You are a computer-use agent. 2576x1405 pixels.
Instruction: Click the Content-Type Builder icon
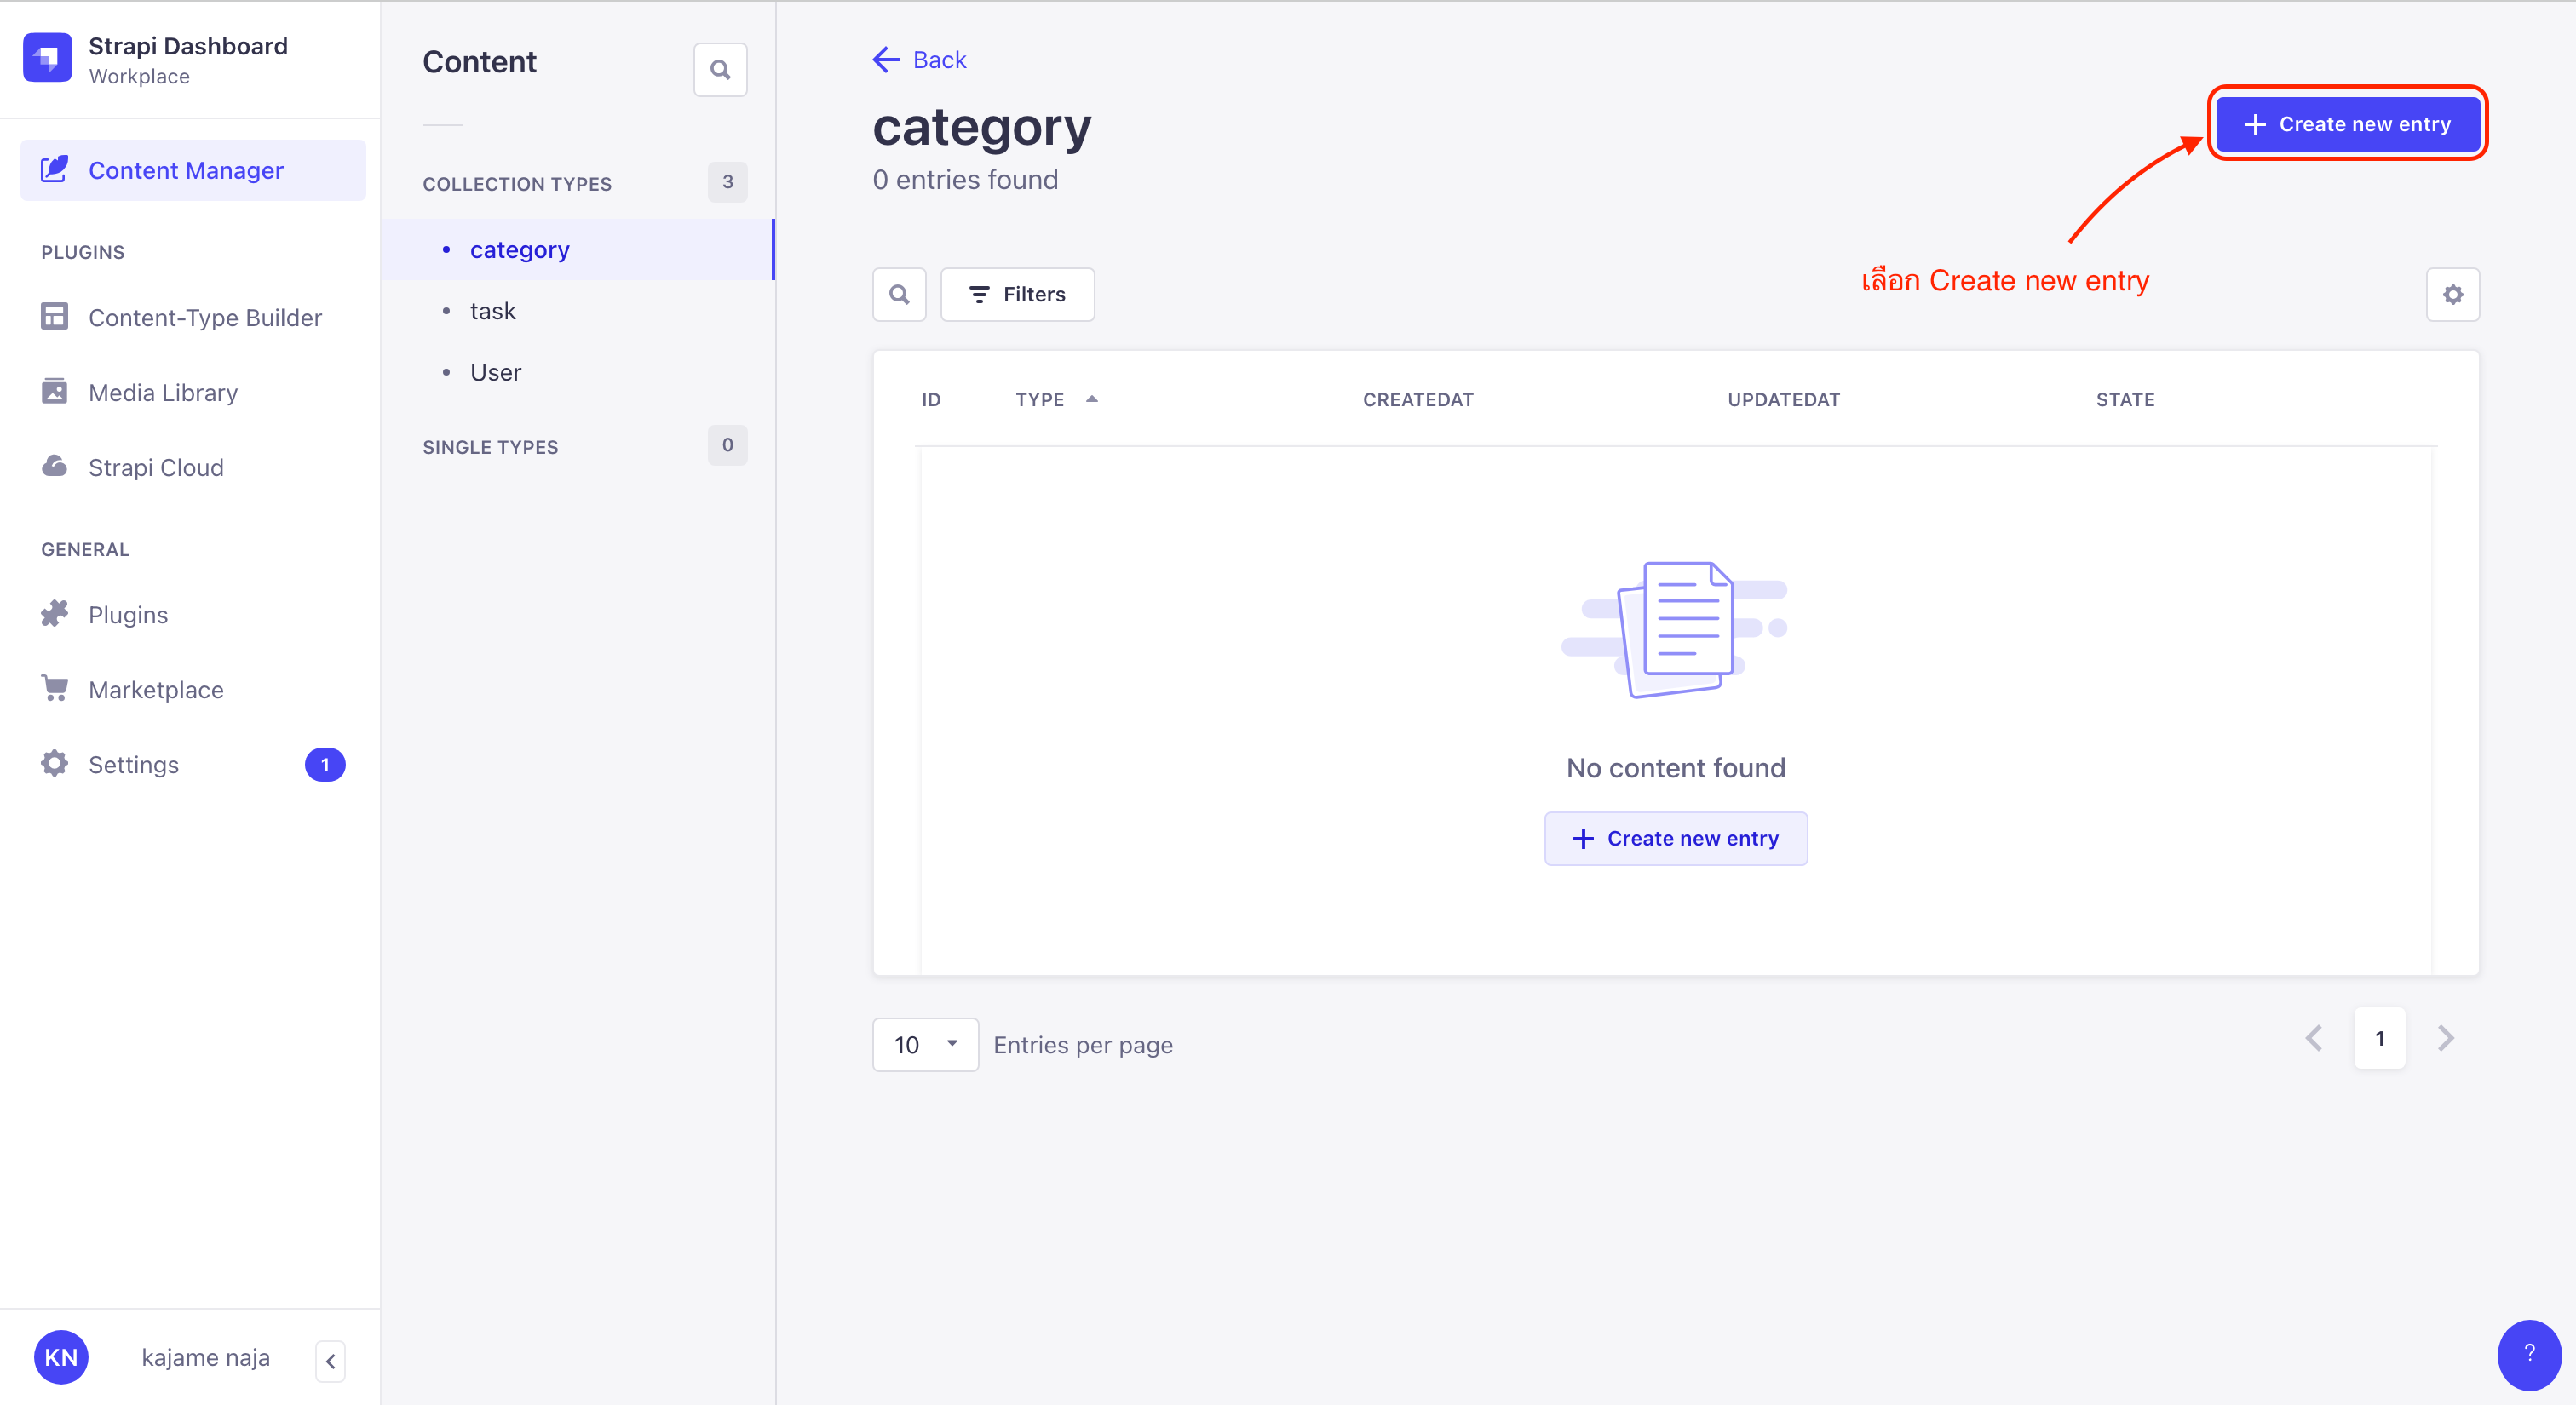54,317
